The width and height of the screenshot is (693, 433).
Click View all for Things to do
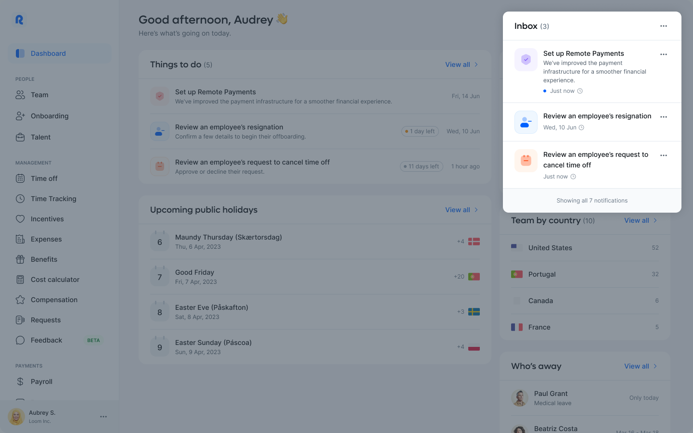[x=462, y=64]
